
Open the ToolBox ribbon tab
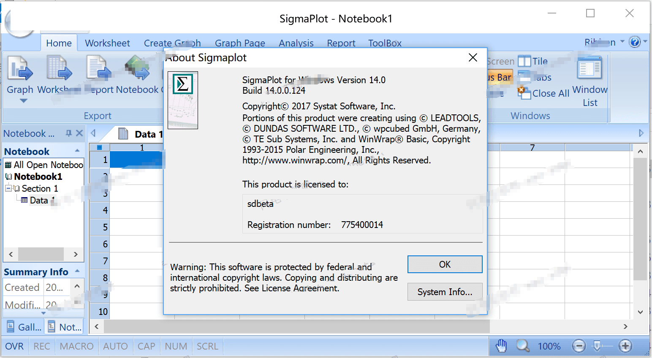pos(385,43)
